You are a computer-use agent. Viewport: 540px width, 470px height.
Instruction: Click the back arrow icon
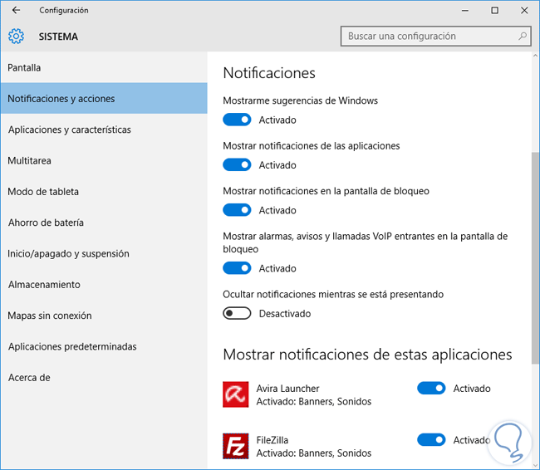(x=17, y=11)
